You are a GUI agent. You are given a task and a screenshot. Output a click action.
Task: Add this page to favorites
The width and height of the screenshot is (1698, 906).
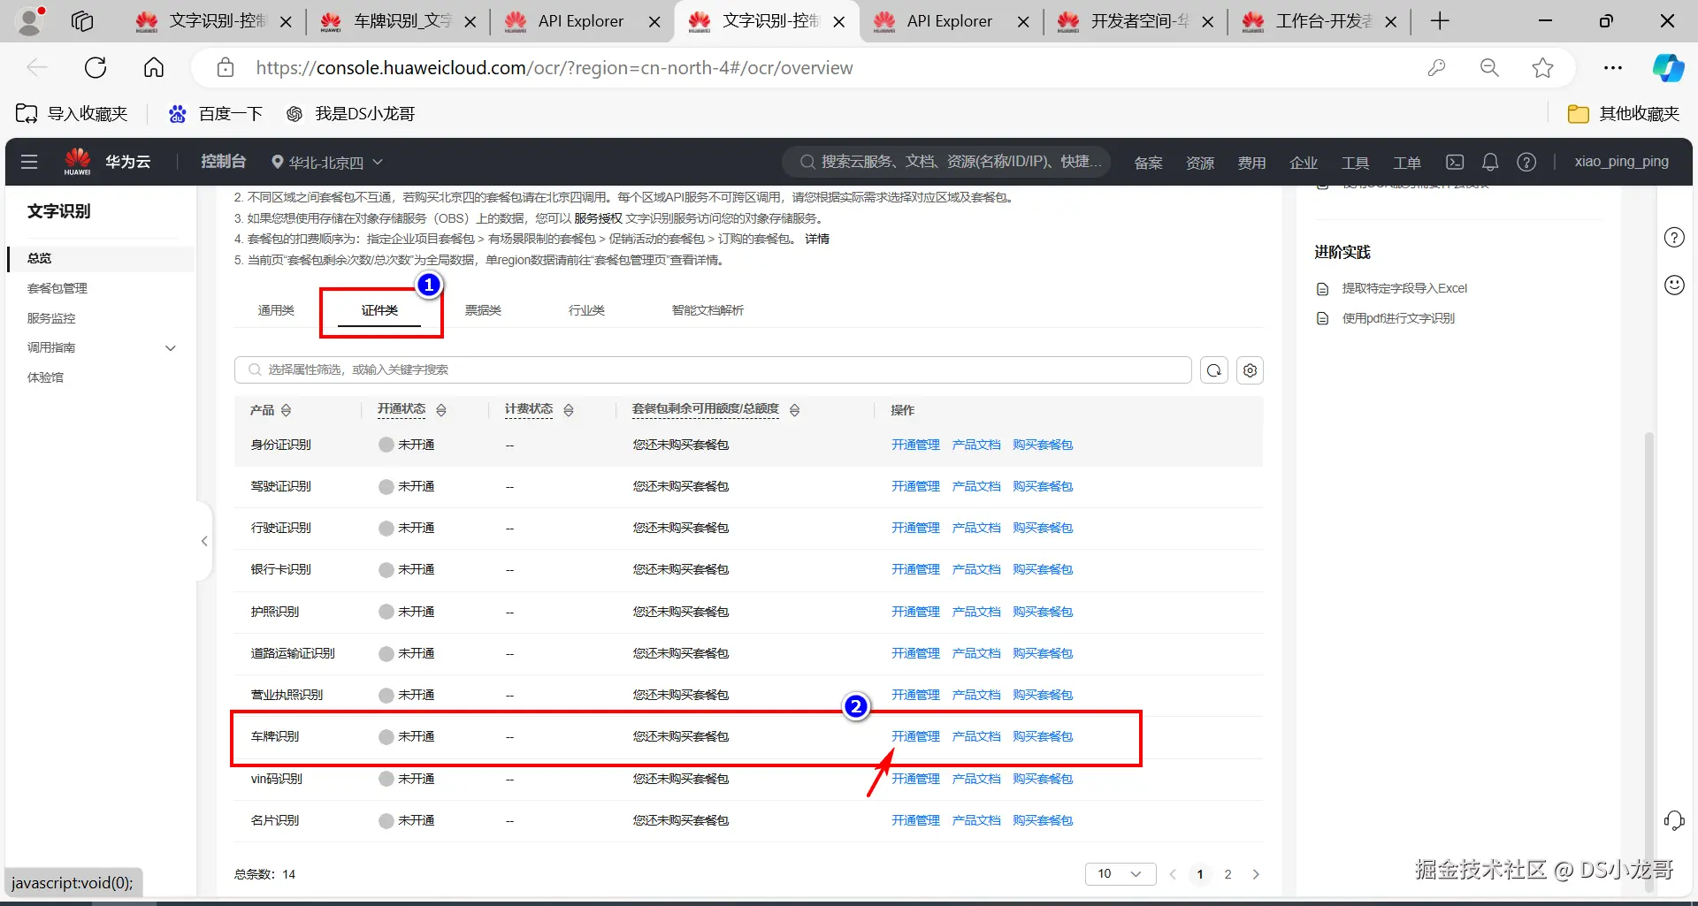point(1542,68)
